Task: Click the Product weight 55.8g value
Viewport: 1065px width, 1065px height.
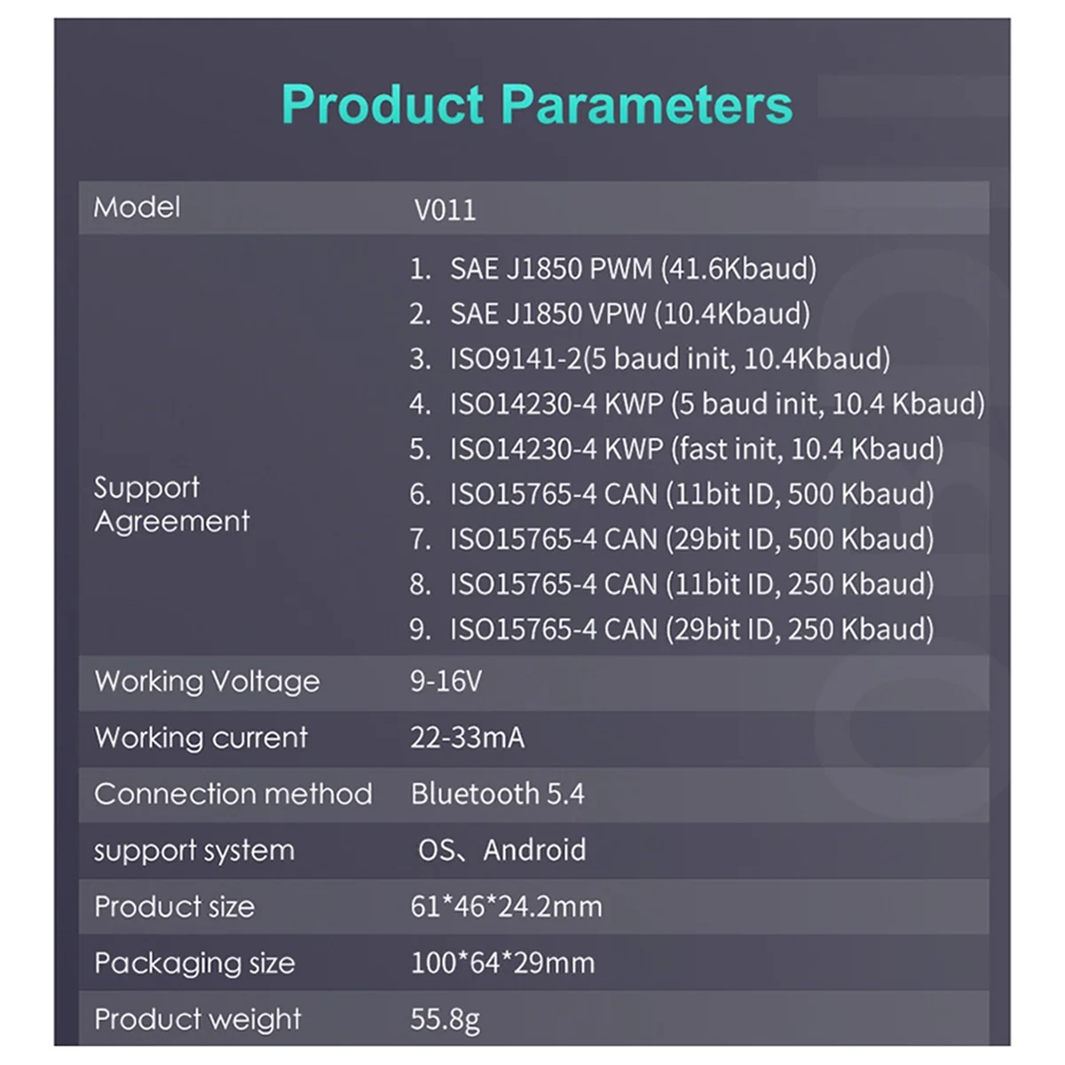Action: tap(445, 1020)
